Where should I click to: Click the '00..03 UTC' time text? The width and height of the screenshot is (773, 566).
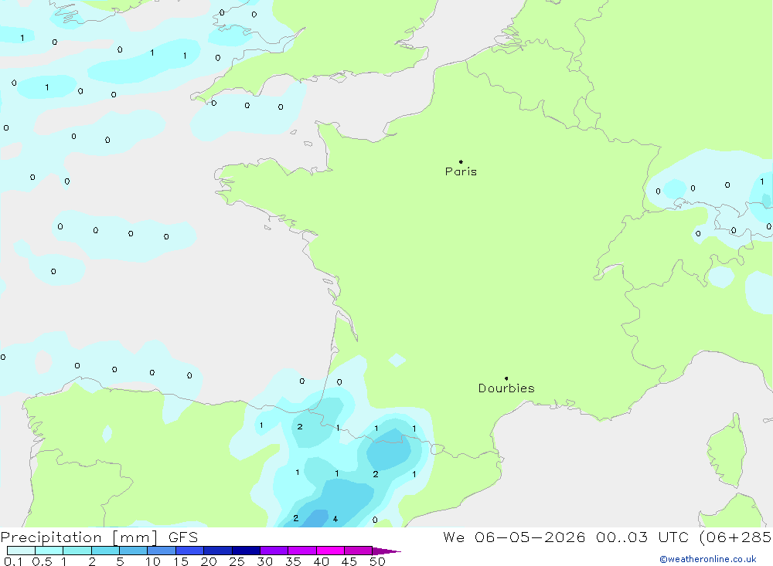pos(642,537)
